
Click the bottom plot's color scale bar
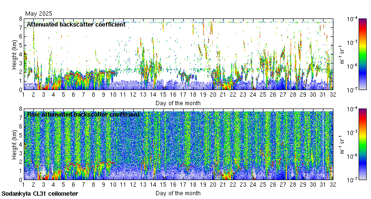(362, 145)
